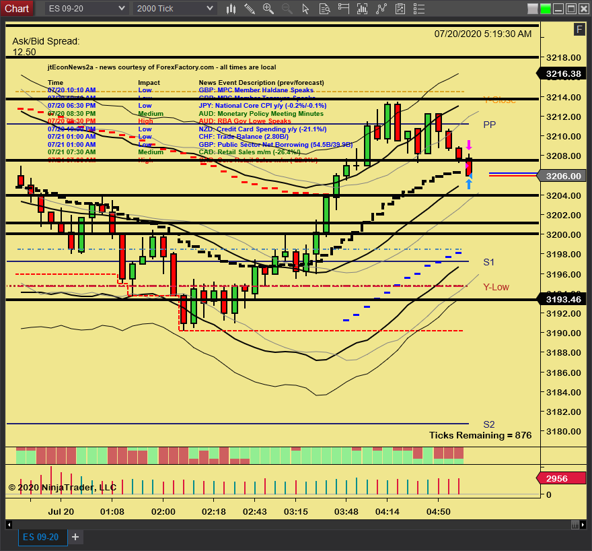Click the gray link window square
592x551 pixels.
[x=532, y=9]
